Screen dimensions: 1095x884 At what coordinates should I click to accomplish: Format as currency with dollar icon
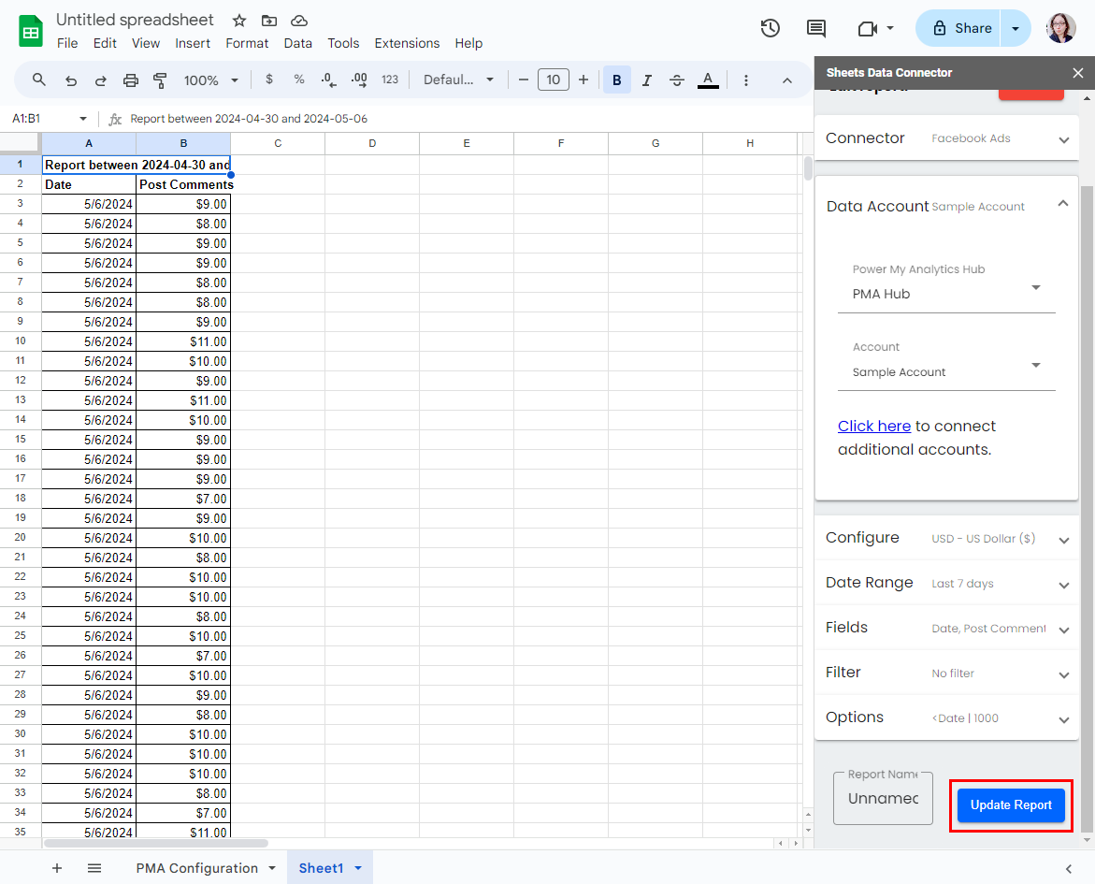point(269,80)
